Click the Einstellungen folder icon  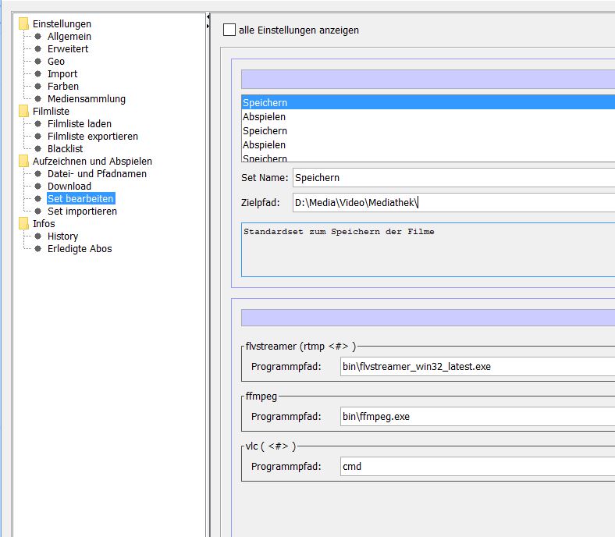pyautogui.click(x=24, y=24)
